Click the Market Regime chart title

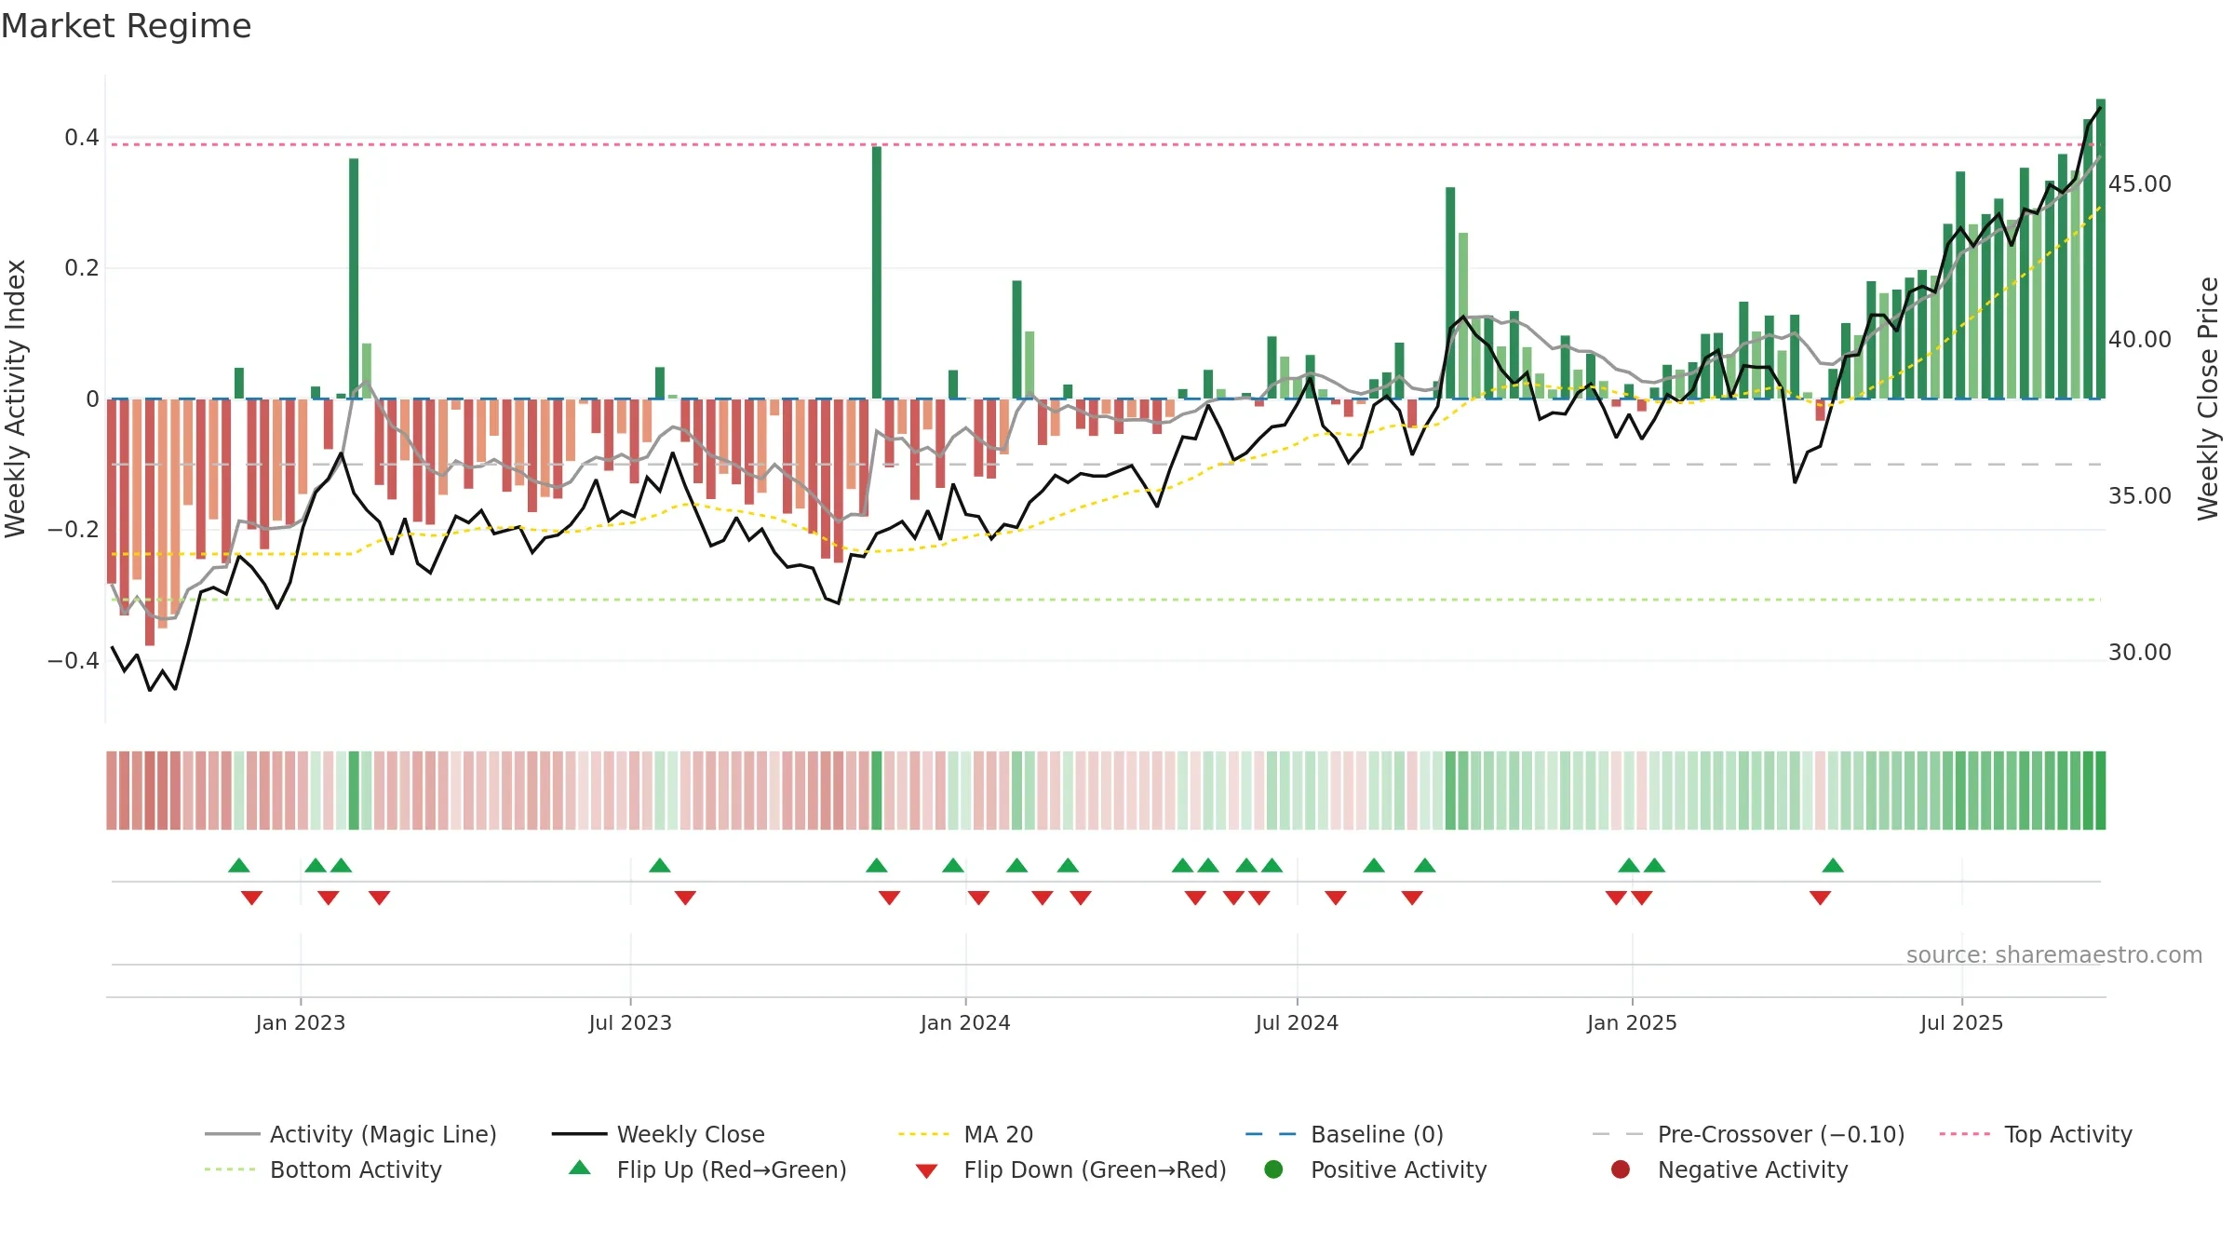point(126,26)
